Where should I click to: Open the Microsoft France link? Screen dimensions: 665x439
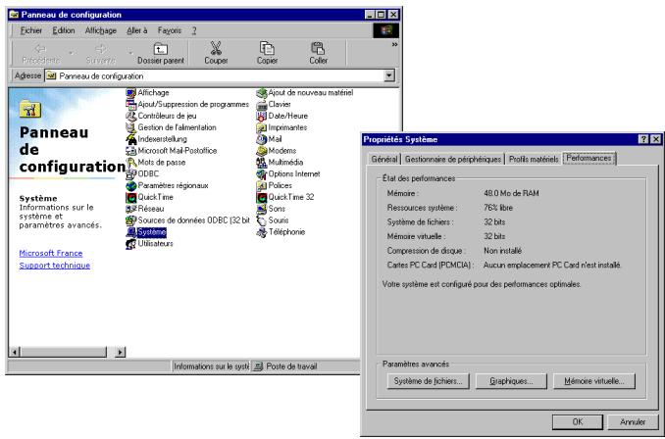coord(51,253)
